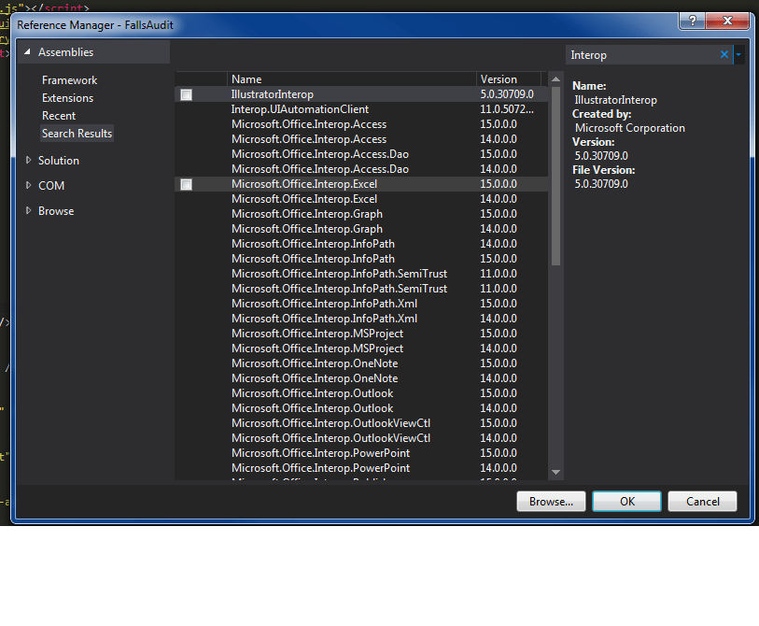Select Microsoft.Office.Interop.InfoPath.Xml version 15.0.0.0
Viewport: 759px width, 626px height.
pyautogui.click(x=361, y=304)
